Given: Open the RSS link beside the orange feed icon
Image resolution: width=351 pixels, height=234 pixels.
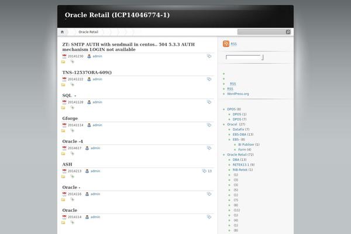Looking at the screenshot, I should (233, 44).
